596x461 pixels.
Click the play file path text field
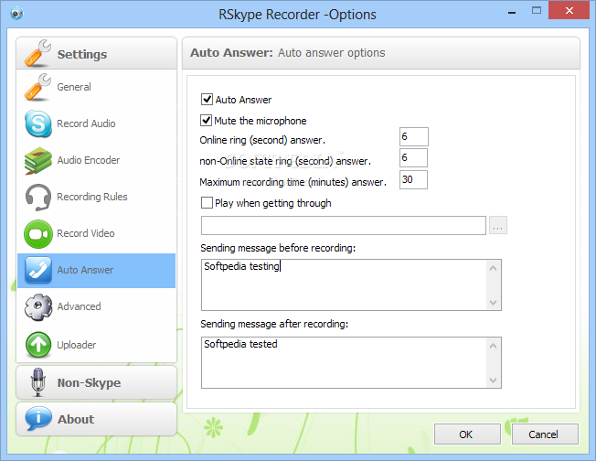(x=343, y=226)
